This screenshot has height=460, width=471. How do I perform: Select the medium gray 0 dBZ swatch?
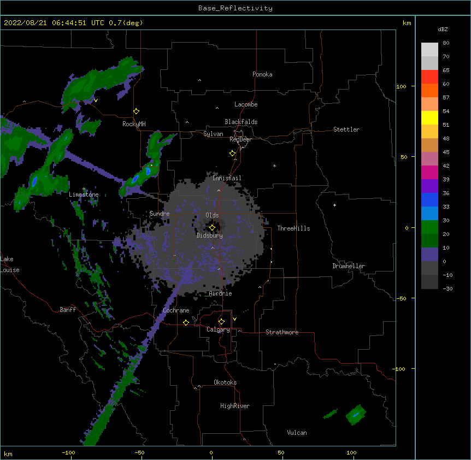(429, 268)
